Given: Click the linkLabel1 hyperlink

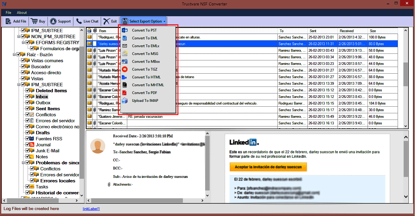Looking at the screenshot, I should (x=91, y=208).
